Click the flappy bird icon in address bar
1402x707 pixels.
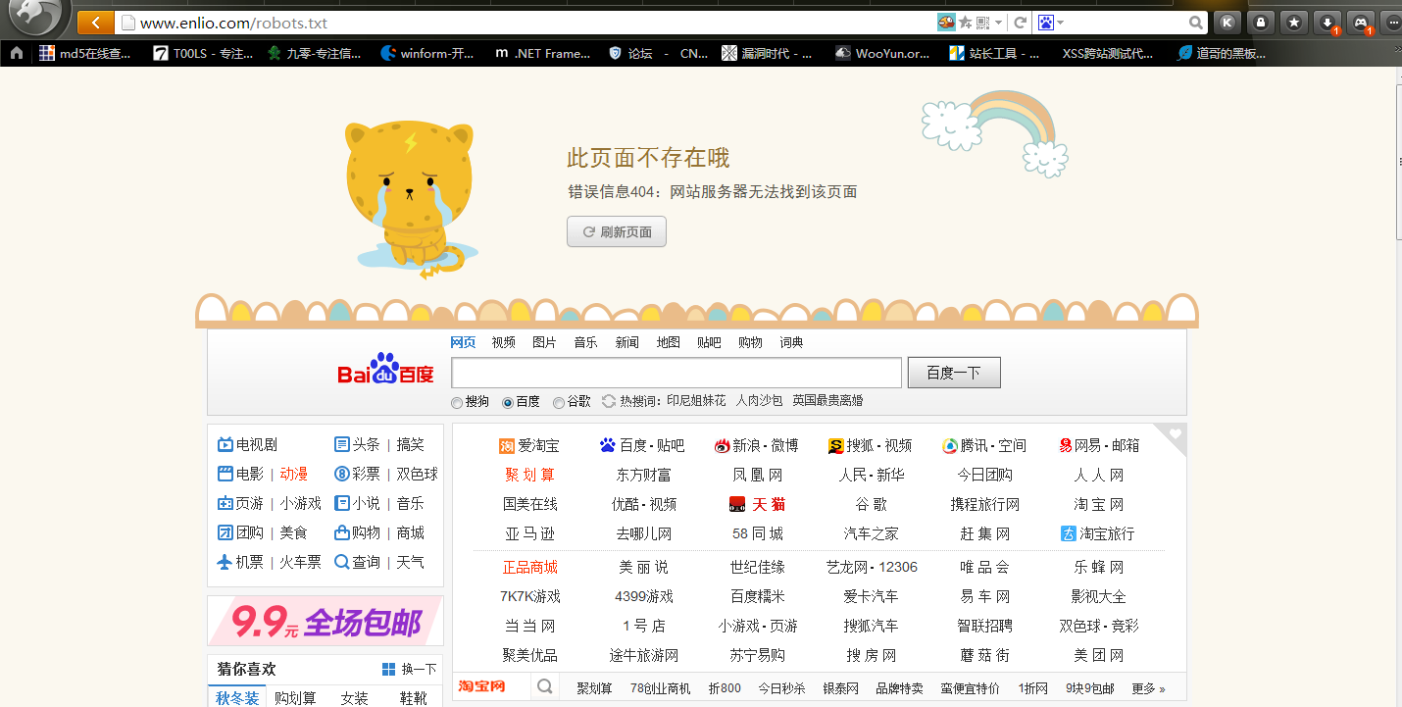point(946,23)
